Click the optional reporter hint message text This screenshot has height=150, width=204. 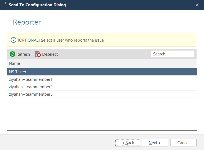point(61,40)
